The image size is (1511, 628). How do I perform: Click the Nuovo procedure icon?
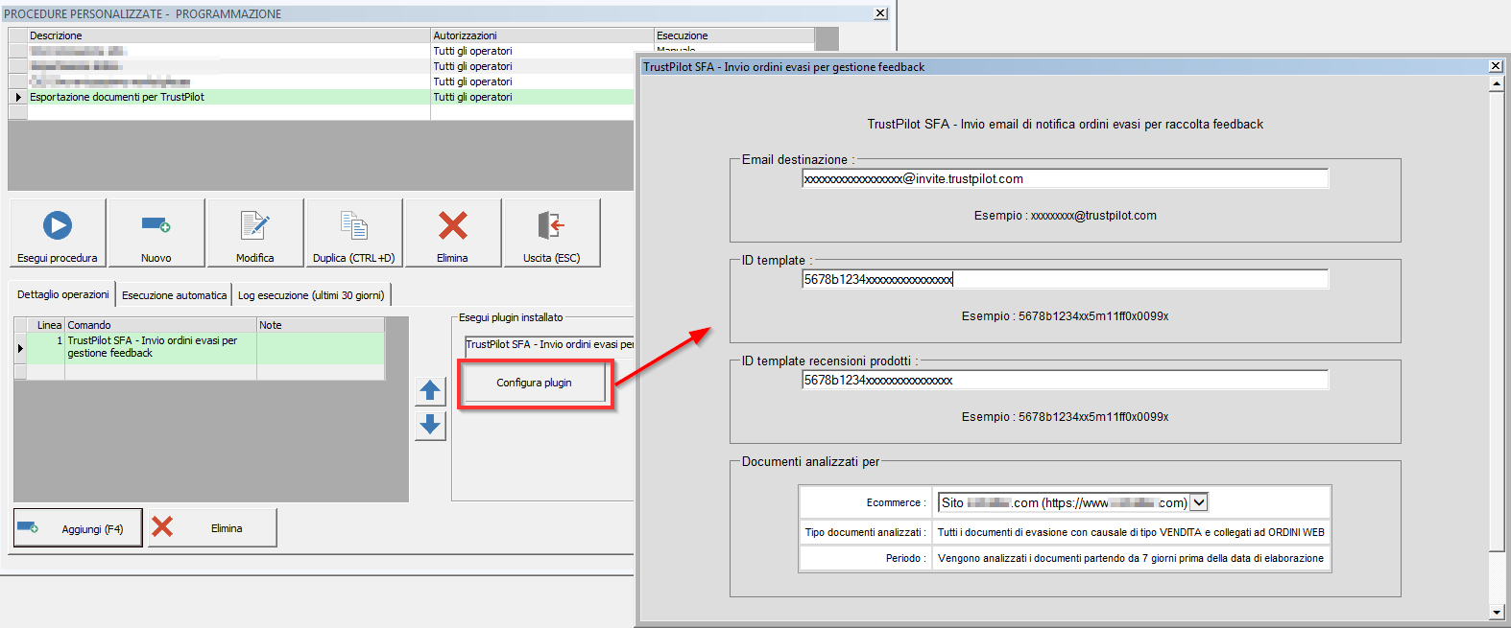pyautogui.click(x=156, y=226)
